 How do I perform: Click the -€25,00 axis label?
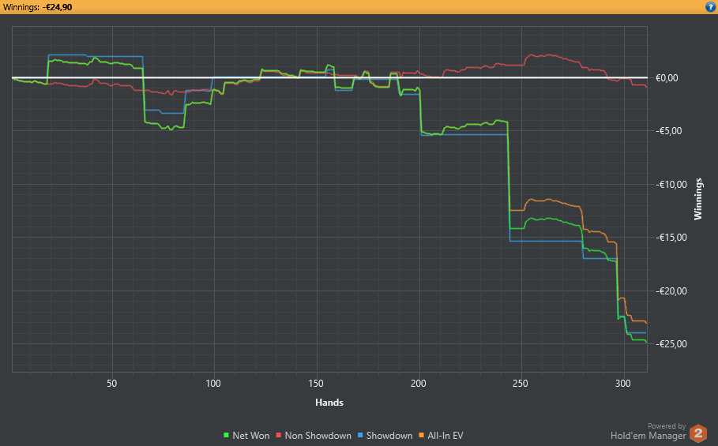[671, 344]
